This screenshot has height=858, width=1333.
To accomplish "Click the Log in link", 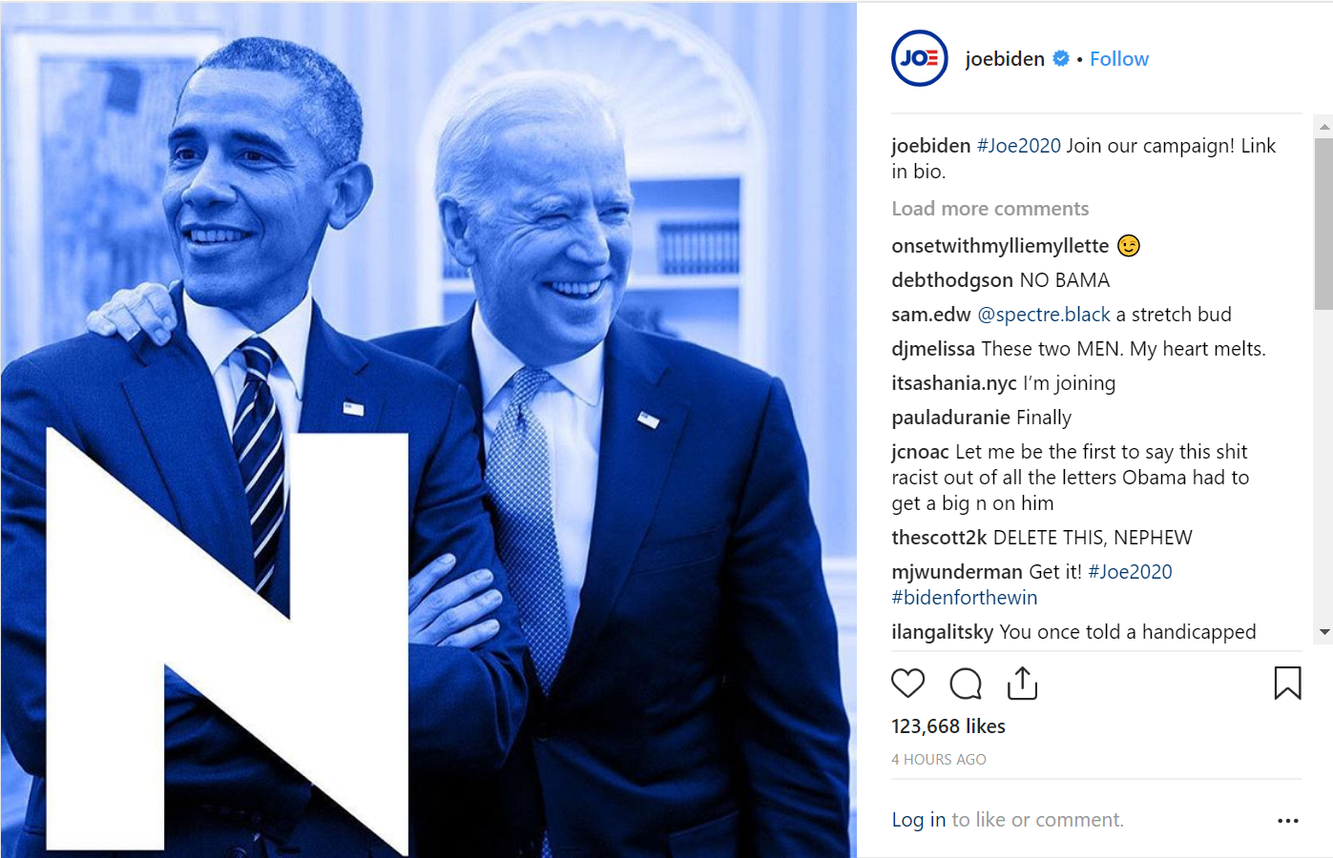I will [918, 820].
